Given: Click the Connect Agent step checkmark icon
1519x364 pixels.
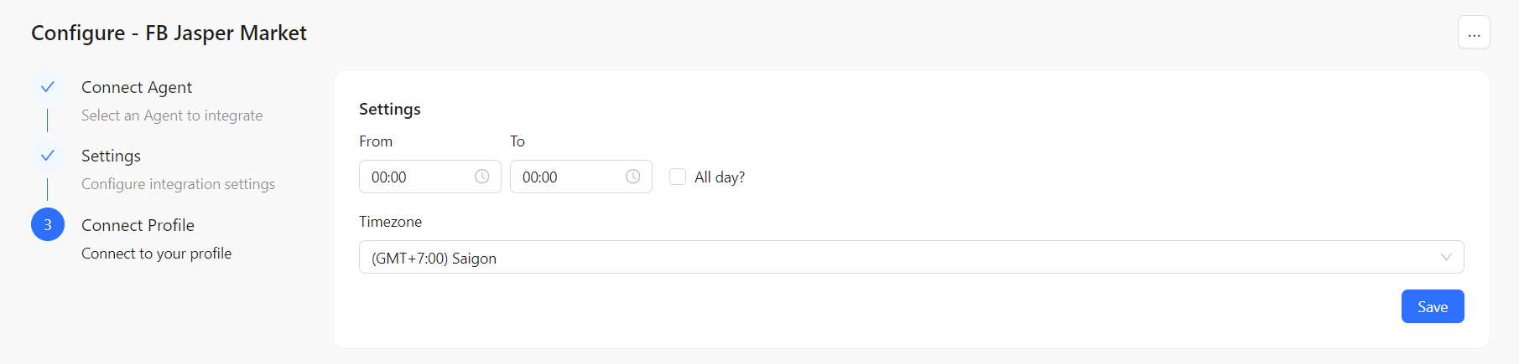Looking at the screenshot, I should pyautogui.click(x=48, y=87).
